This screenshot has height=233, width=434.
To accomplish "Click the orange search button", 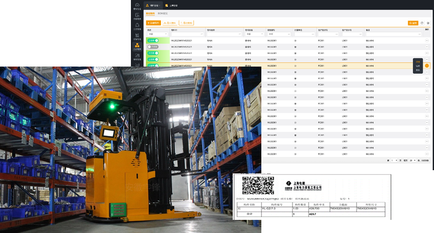I will (x=413, y=23).
